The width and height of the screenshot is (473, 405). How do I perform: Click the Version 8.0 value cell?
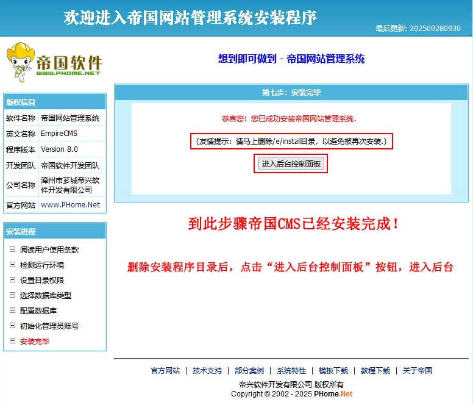pyautogui.click(x=73, y=149)
